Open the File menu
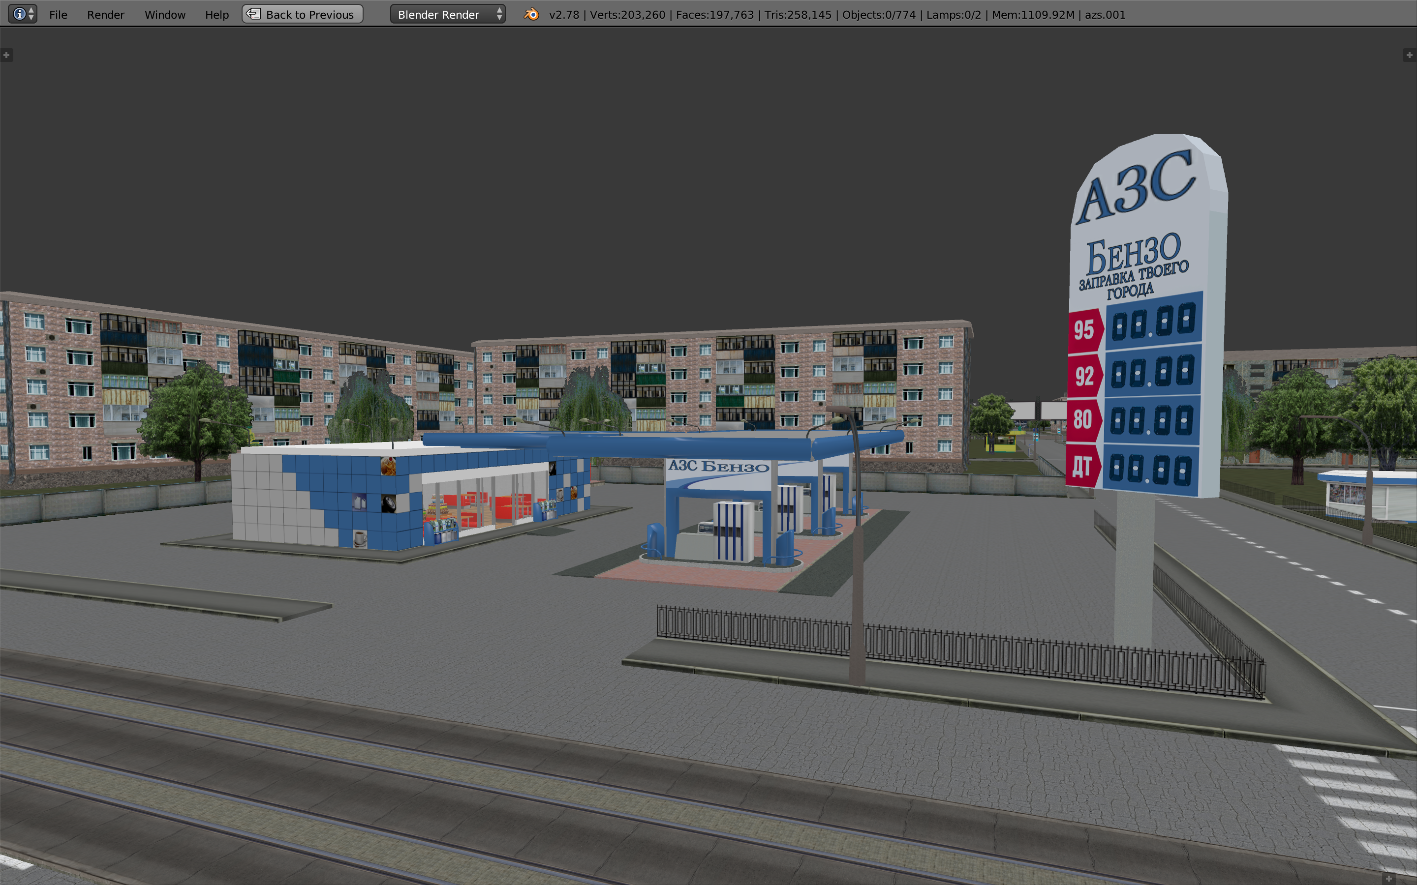Image resolution: width=1417 pixels, height=885 pixels. (x=58, y=15)
